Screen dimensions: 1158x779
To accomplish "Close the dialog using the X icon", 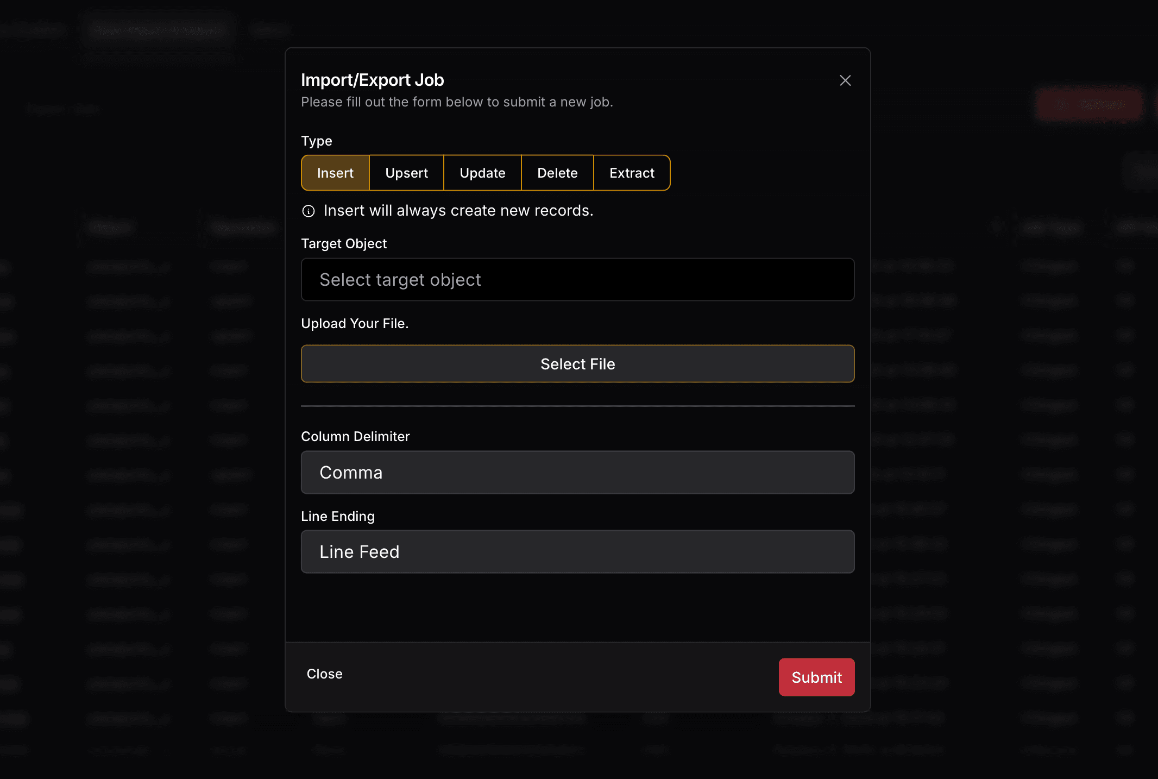I will tap(845, 80).
